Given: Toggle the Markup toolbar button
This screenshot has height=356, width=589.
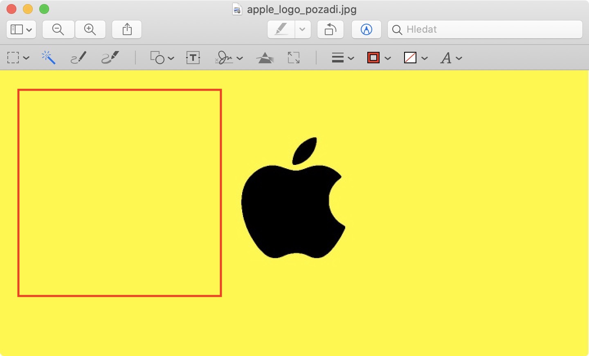Looking at the screenshot, I should [x=366, y=29].
